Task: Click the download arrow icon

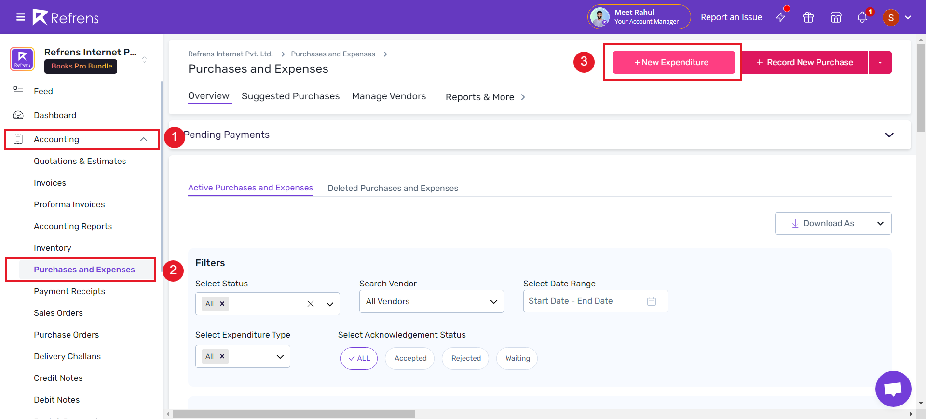Action: click(x=795, y=224)
